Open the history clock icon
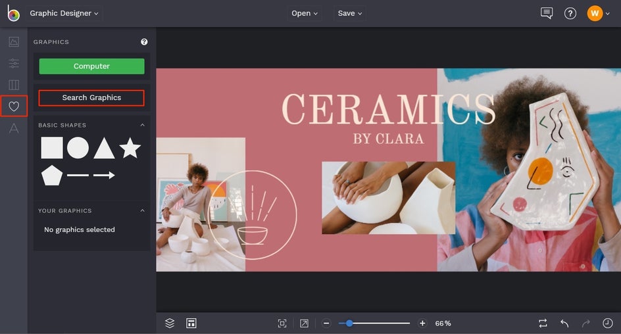 (x=608, y=323)
